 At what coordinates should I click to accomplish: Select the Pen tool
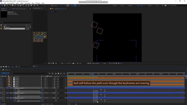click(21, 6)
